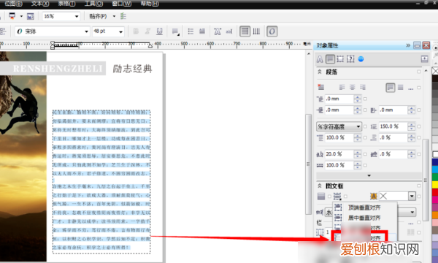Select full justify alignment
The image size is (438, 263).
coord(391,88)
